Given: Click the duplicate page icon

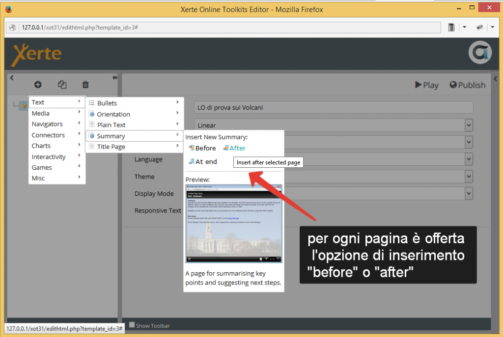Looking at the screenshot, I should pos(62,84).
